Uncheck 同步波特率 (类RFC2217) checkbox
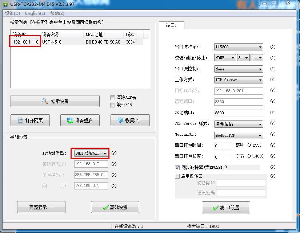 tap(177, 168)
